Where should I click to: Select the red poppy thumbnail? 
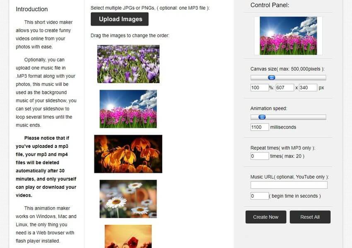click(x=128, y=236)
